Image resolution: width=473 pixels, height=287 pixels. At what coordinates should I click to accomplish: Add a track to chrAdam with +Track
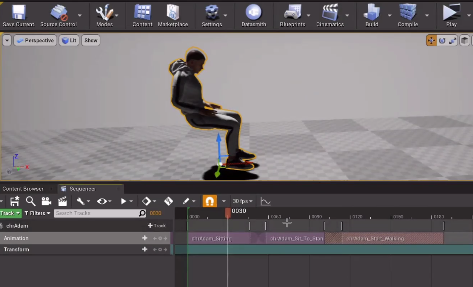[157, 225]
